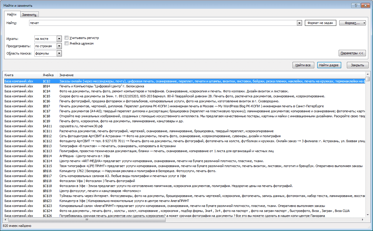Viewport: 373px width, 231px height.
Task: Select the result row for cell $B$7
Action: pyautogui.click(x=184, y=106)
